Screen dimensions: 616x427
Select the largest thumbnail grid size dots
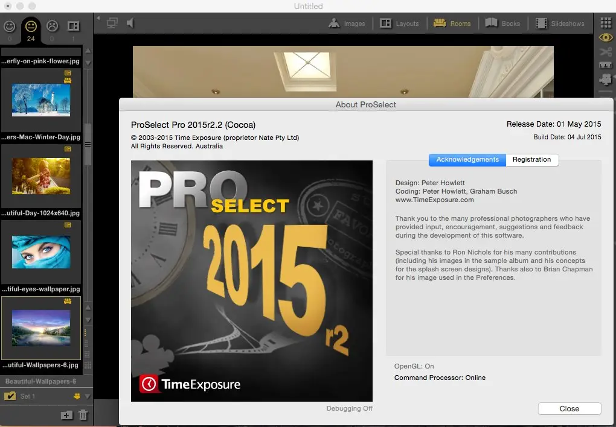tap(88, 365)
